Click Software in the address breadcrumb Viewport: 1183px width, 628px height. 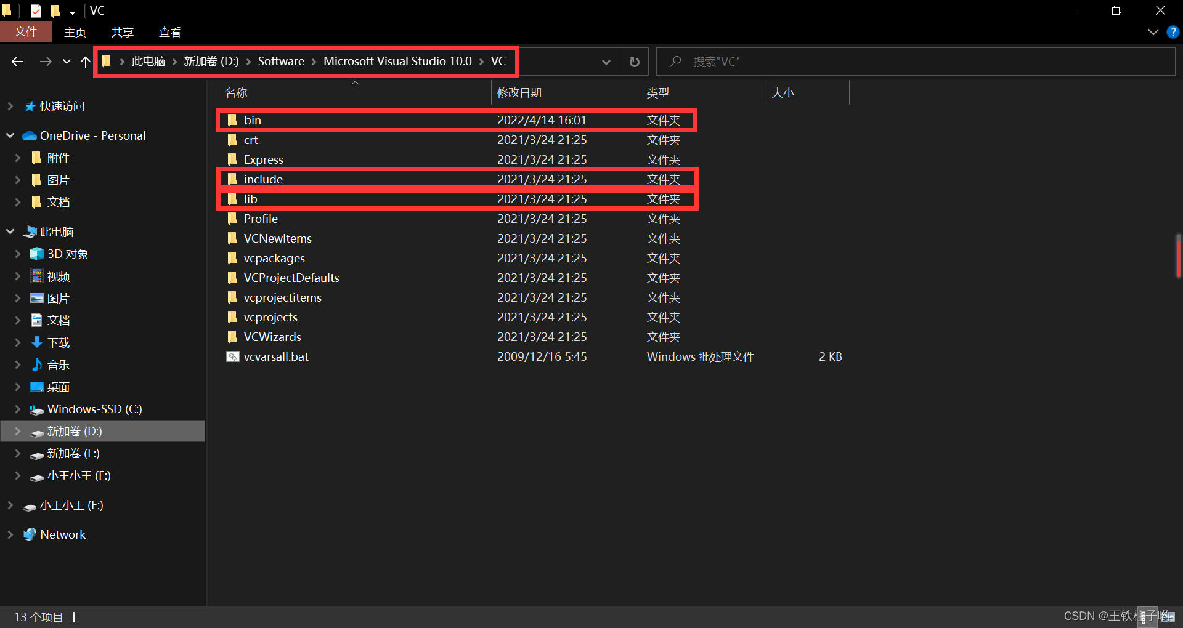click(281, 62)
